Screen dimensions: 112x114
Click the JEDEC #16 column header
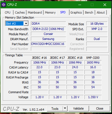click(39, 58)
